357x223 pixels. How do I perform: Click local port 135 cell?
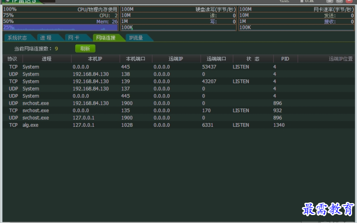126,110
